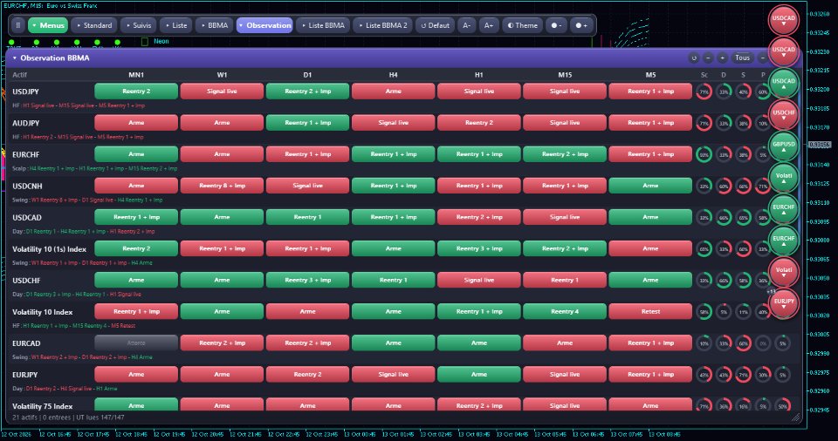
Task: Click the USDCNH D gauge showing 60%
Action: [724, 187]
